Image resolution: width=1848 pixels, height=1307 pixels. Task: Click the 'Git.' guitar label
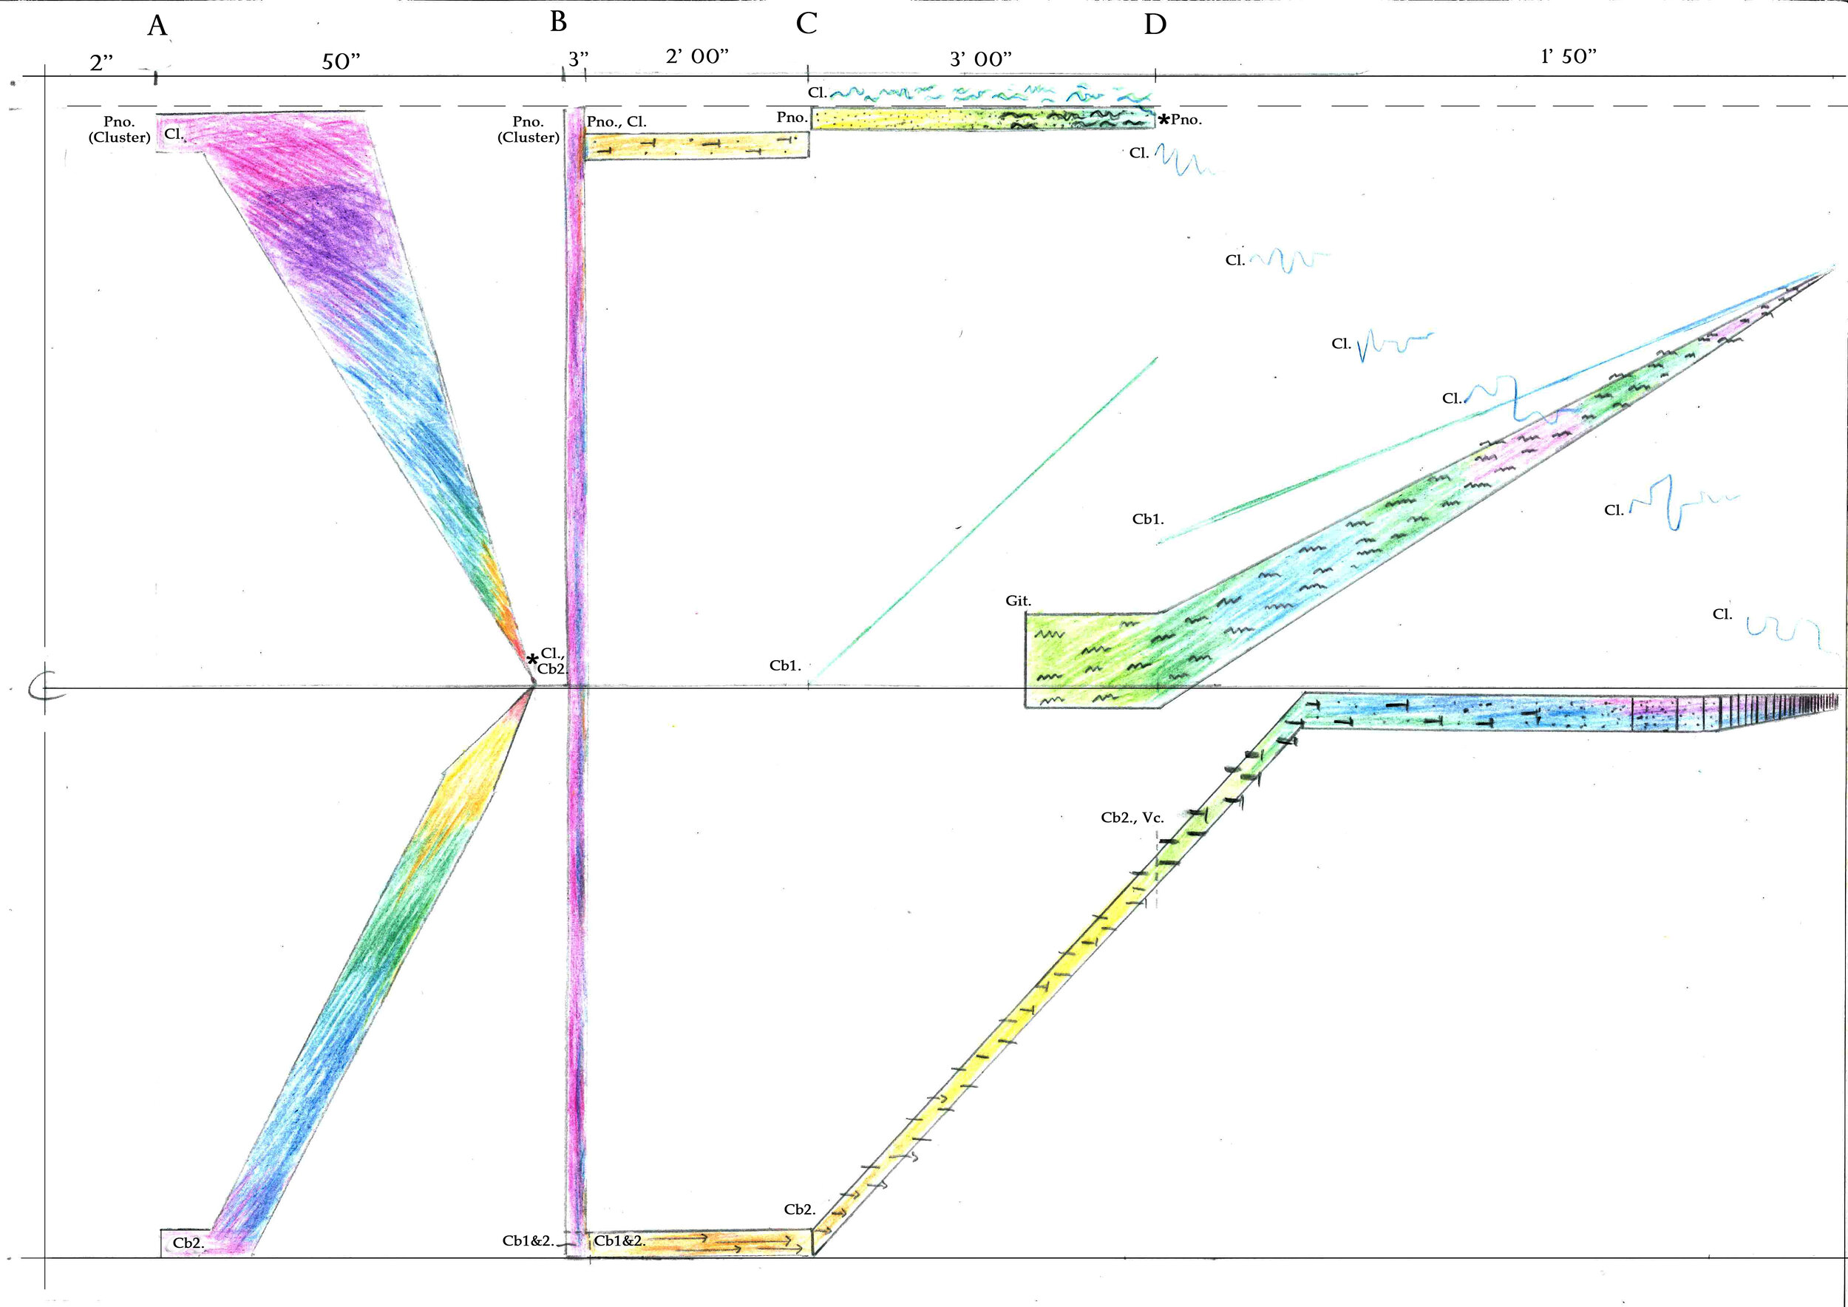pos(1018,600)
